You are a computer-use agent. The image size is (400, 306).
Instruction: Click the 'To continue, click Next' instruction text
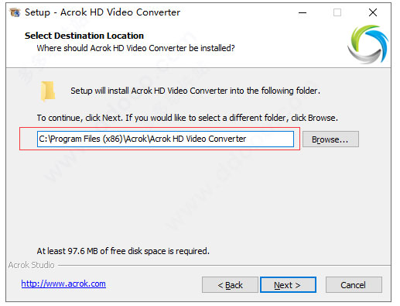[187, 118]
